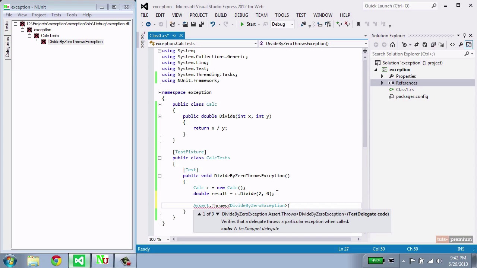This screenshot has height=268, width=477.
Task: Open the Start button dropdown arrow
Action: [259, 24]
